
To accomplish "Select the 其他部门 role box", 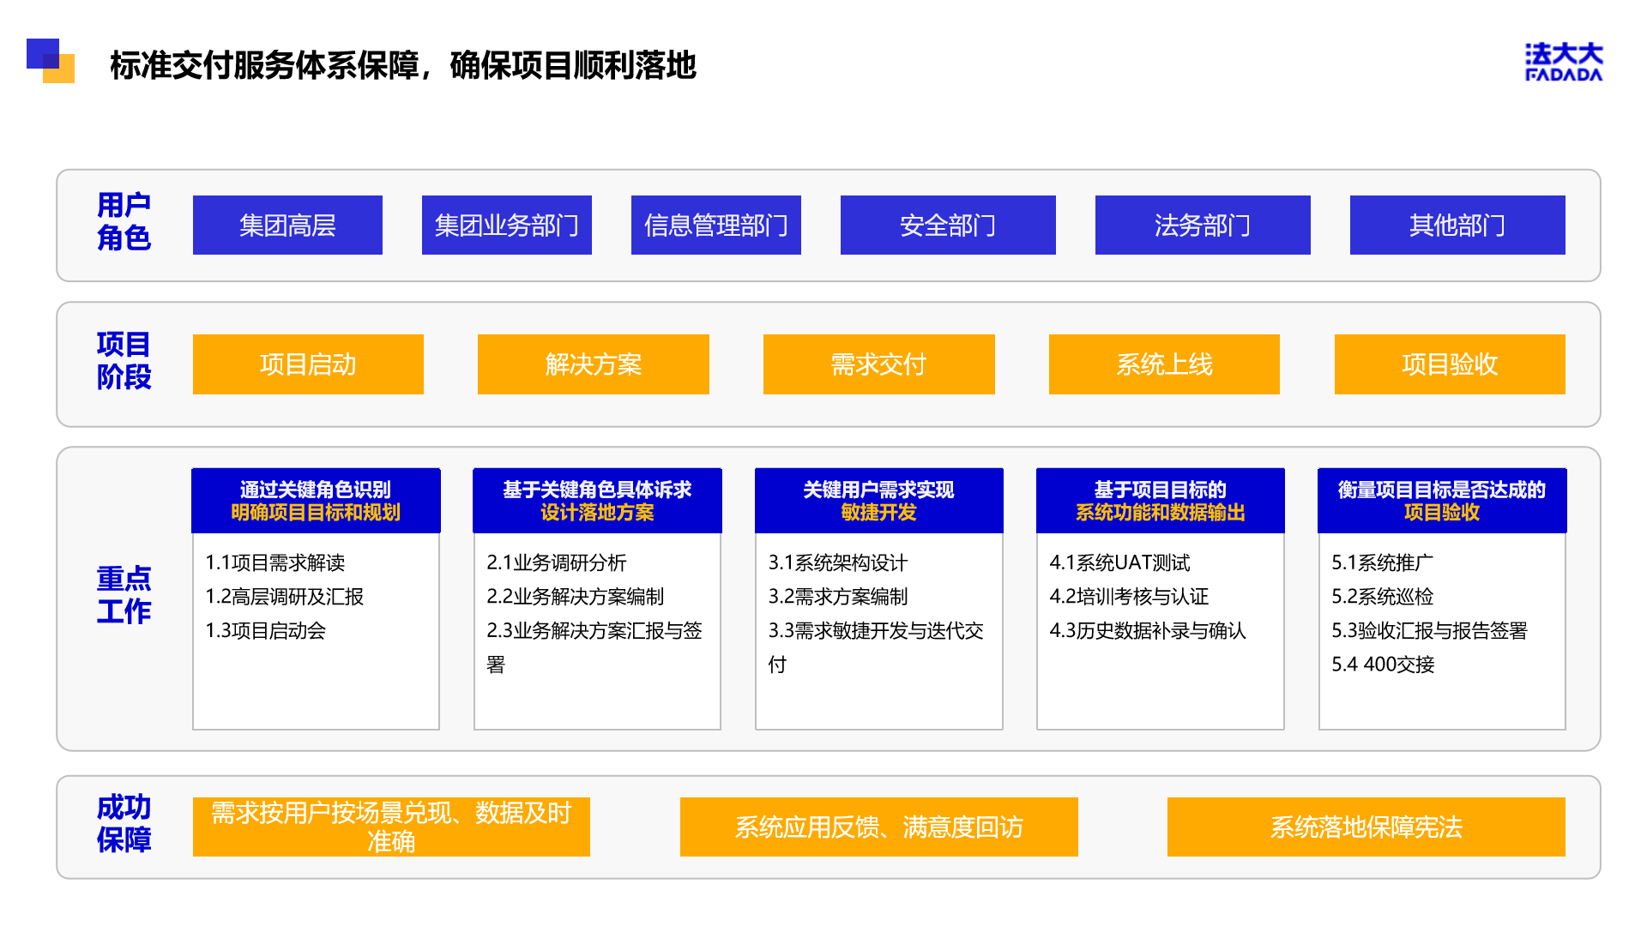I will coord(1457,225).
